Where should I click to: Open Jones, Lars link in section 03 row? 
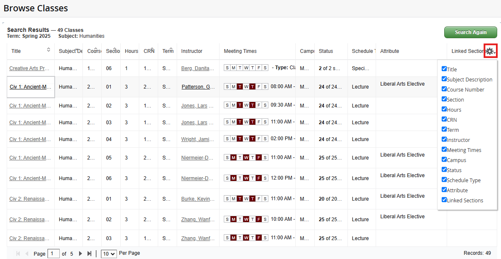pyautogui.click(x=197, y=123)
